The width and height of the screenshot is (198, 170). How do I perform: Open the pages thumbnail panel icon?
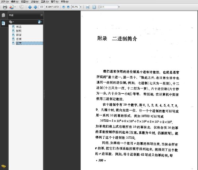pyautogui.click(x=3, y=15)
